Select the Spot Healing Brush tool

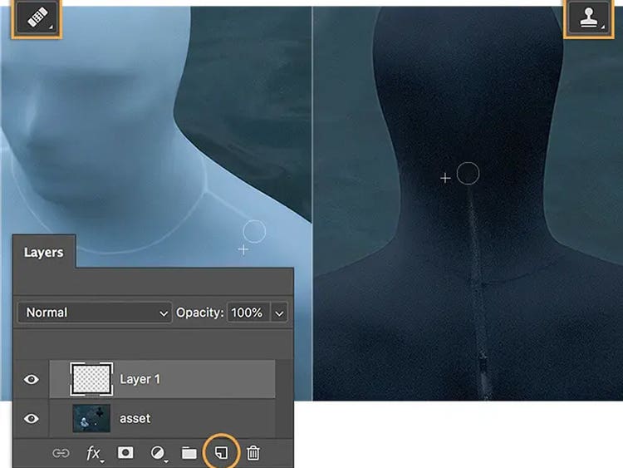point(37,17)
